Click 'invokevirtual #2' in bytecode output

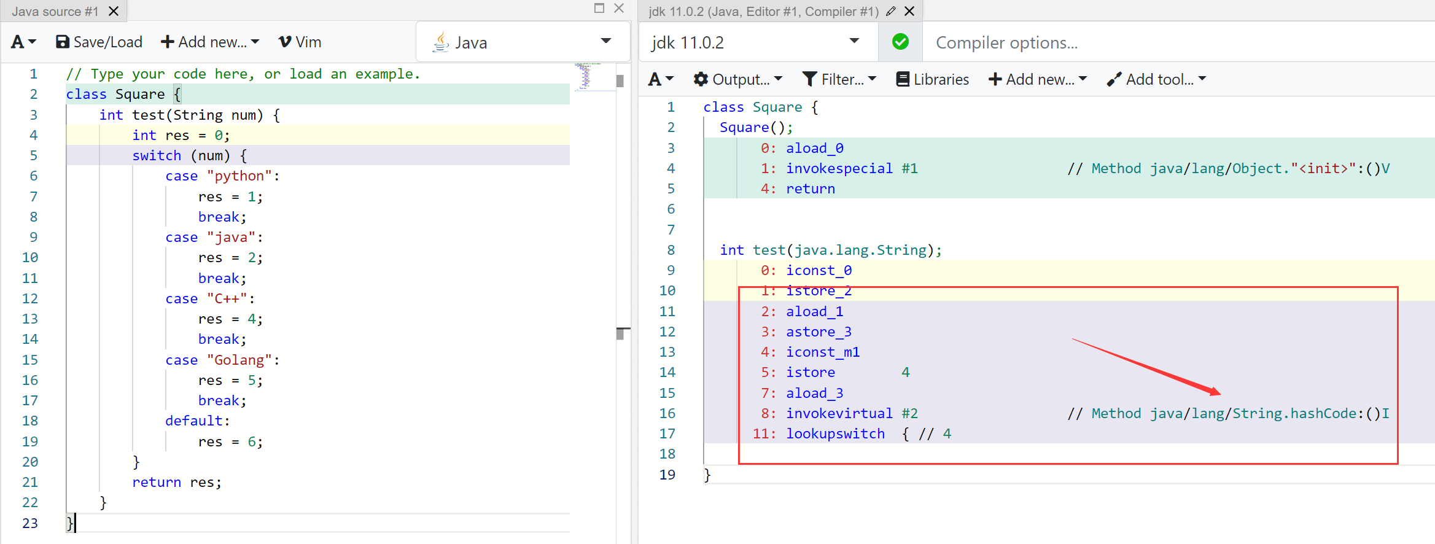tap(852, 413)
